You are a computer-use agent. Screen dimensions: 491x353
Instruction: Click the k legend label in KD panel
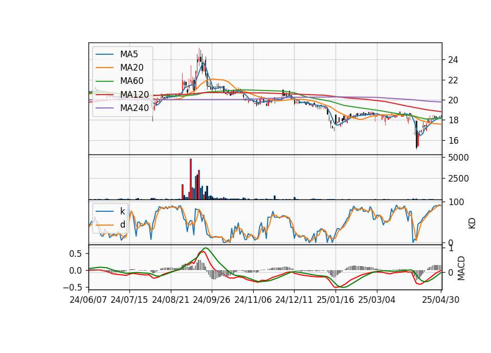point(122,211)
